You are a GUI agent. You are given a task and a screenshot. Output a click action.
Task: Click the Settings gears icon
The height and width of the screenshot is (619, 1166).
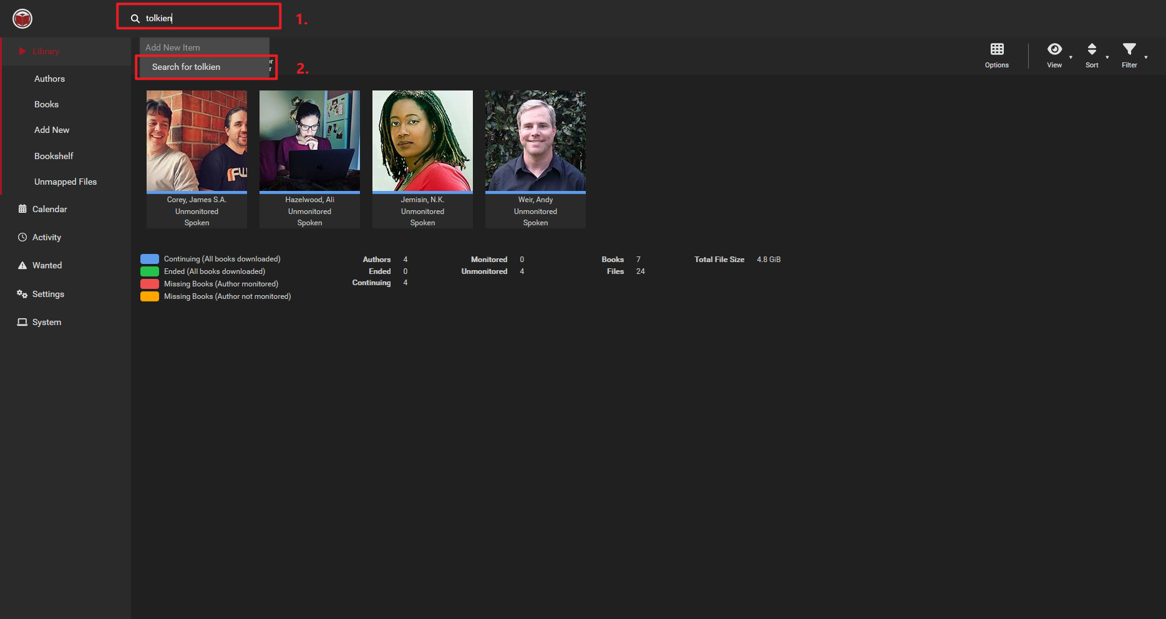tap(22, 294)
